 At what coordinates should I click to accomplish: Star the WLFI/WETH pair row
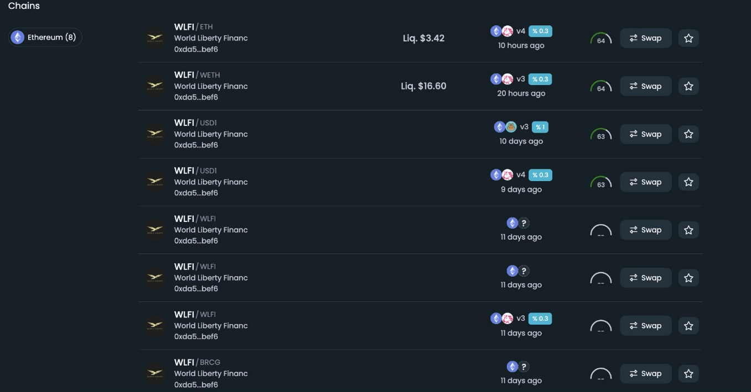[688, 86]
